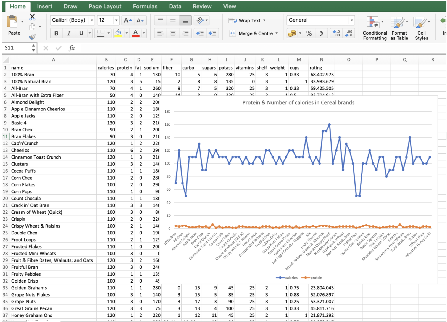Image resolution: width=447 pixels, height=322 pixels.
Task: Switch to the Formulas ribbon tab
Action: tap(145, 6)
